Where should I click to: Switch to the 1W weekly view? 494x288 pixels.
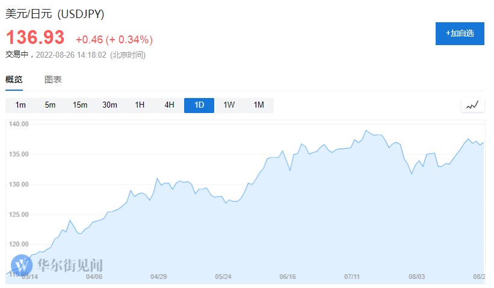[x=229, y=105]
